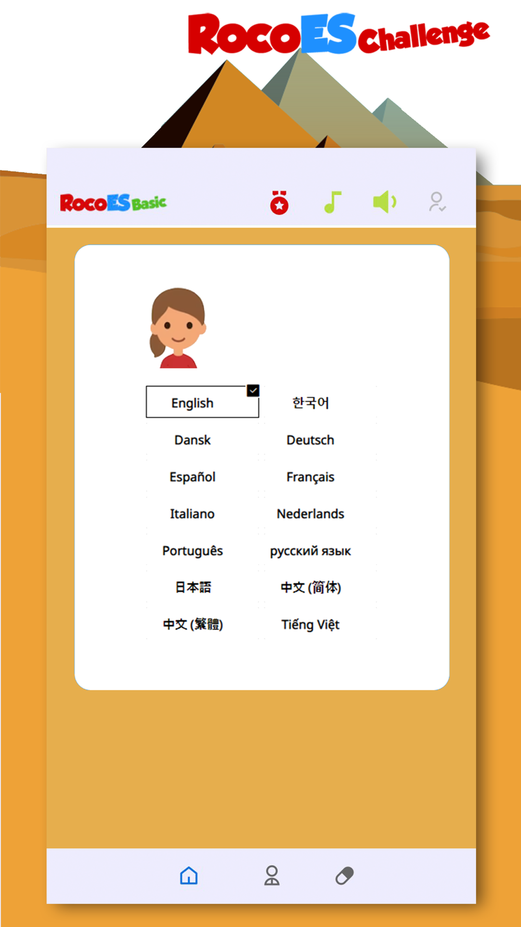Mute the green speaker sound icon
This screenshot has width=521, height=927.
click(x=385, y=202)
